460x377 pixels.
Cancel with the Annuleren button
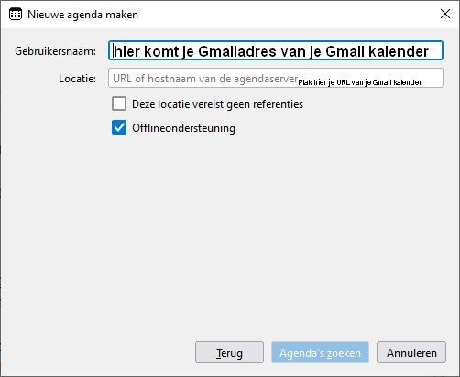tap(411, 352)
